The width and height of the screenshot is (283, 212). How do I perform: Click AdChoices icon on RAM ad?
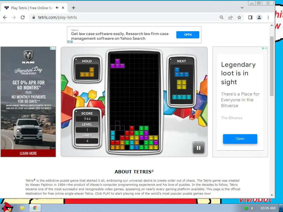tap(51, 48)
